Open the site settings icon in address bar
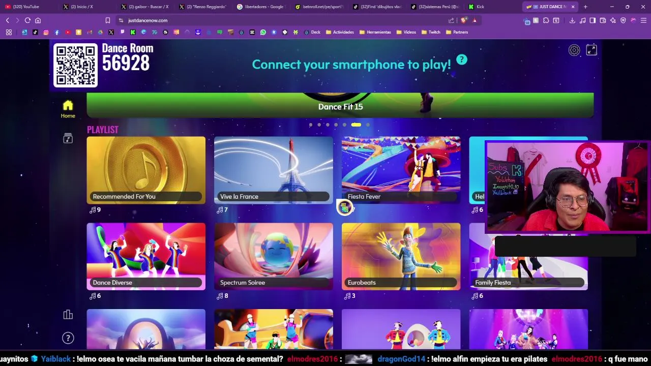Viewport: 651px width, 366px height. coord(121,20)
